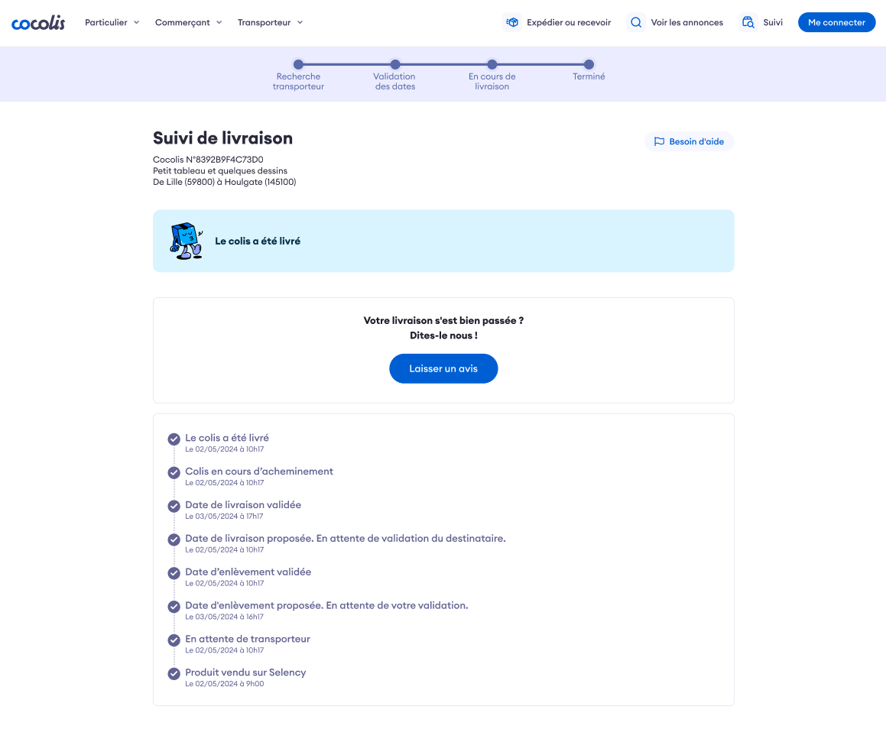Click the package icon beside Expédier ou recevoir
Image resolution: width=886 pixels, height=729 pixels.
tap(512, 22)
